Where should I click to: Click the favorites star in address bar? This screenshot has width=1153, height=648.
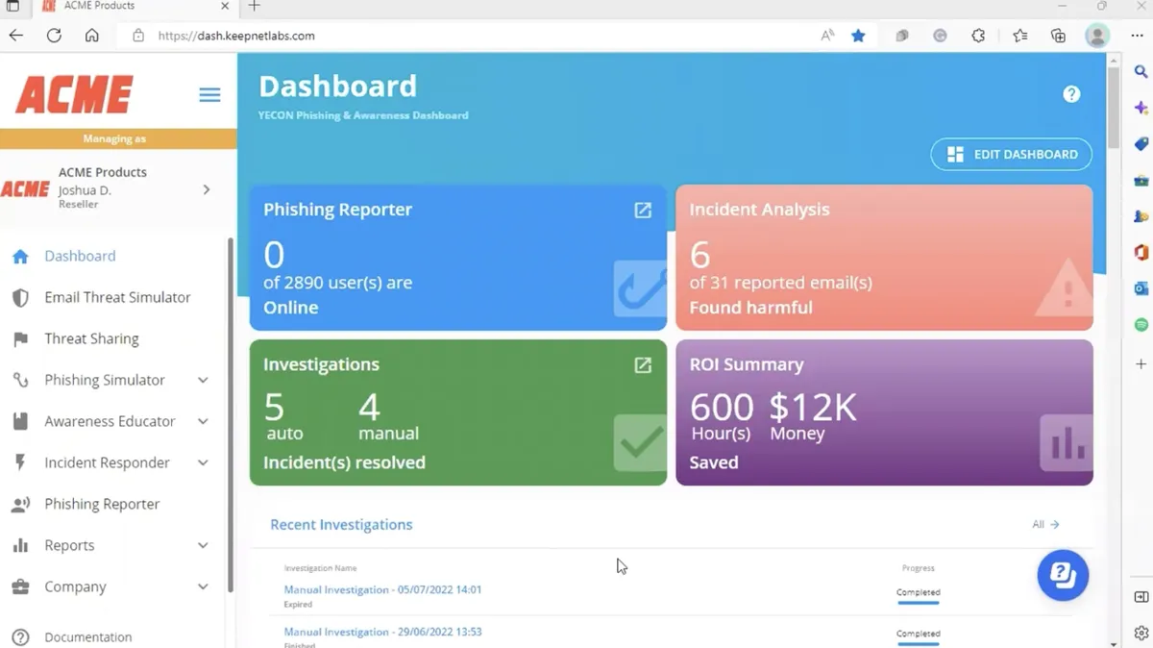pyautogui.click(x=858, y=36)
